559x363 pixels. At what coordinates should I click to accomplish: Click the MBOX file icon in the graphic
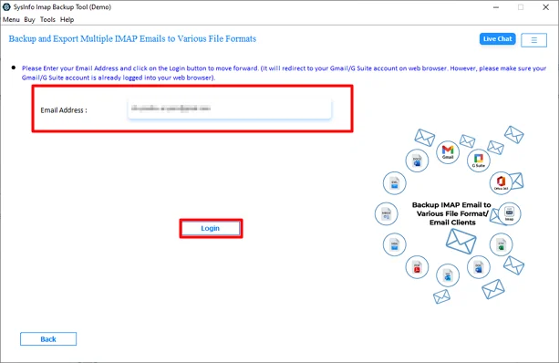386,214
